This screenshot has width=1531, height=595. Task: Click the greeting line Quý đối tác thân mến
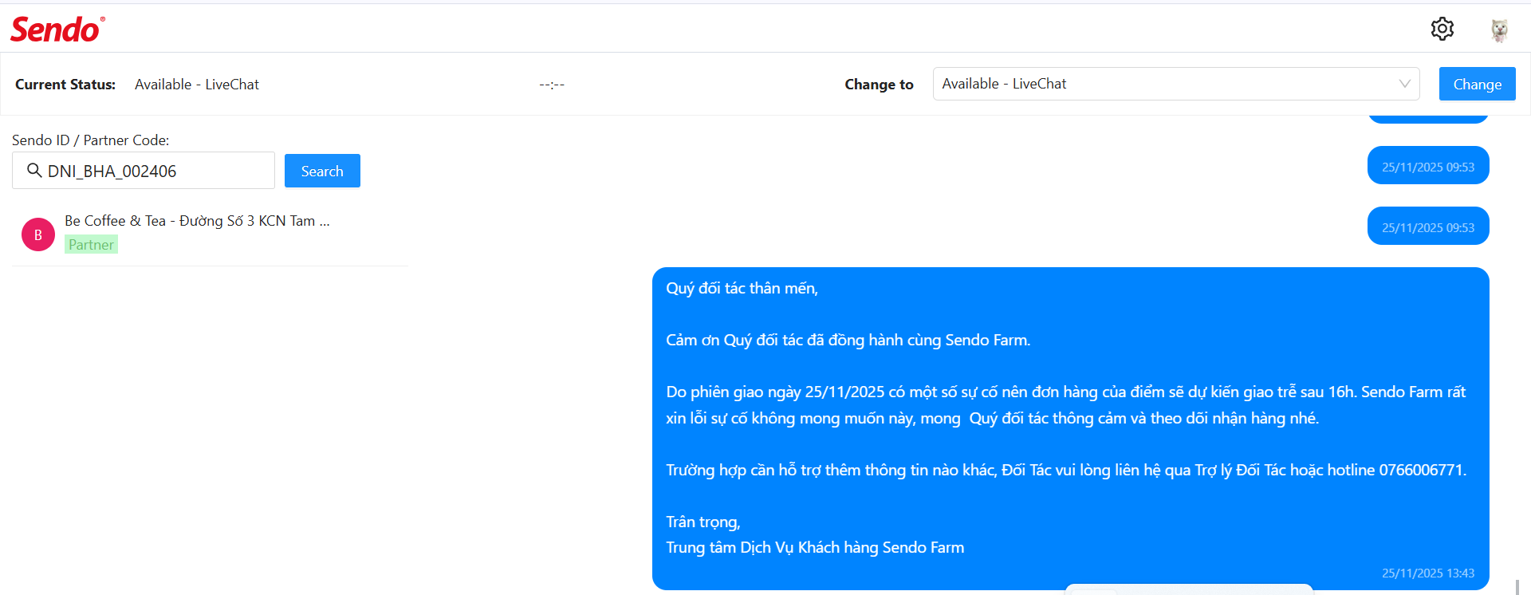pyautogui.click(x=742, y=288)
